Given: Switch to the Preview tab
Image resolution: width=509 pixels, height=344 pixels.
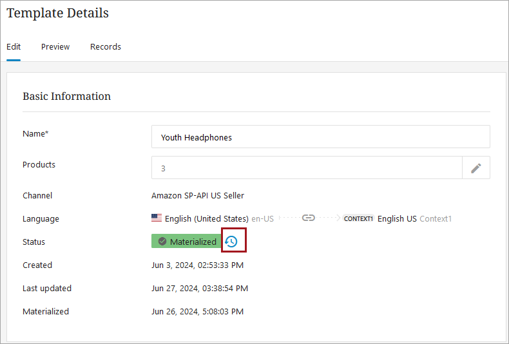Looking at the screenshot, I should tap(55, 47).
